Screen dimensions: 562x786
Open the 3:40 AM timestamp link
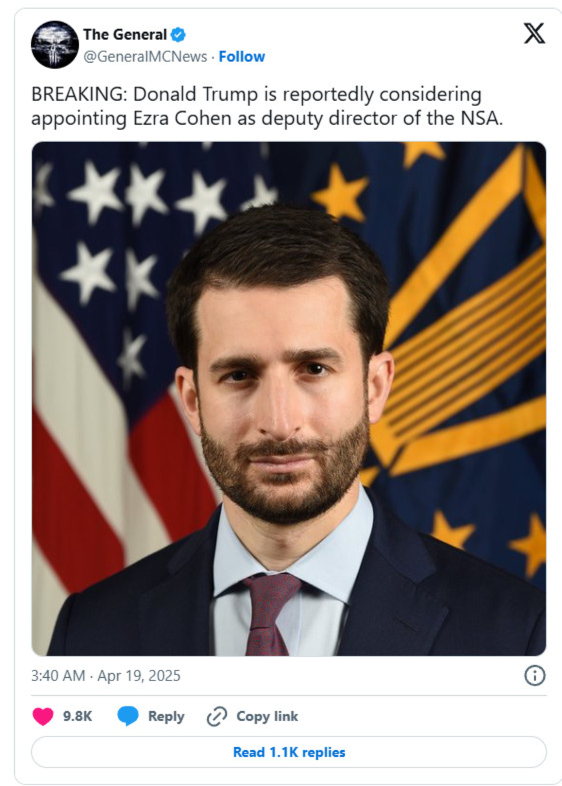coord(57,676)
